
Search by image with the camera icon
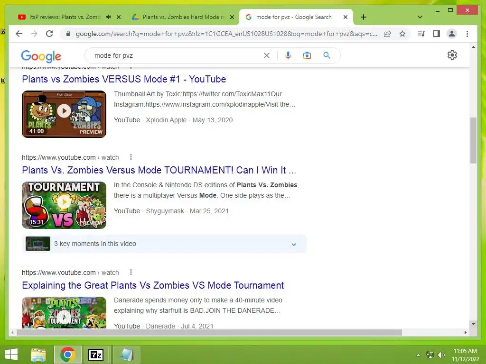point(307,55)
